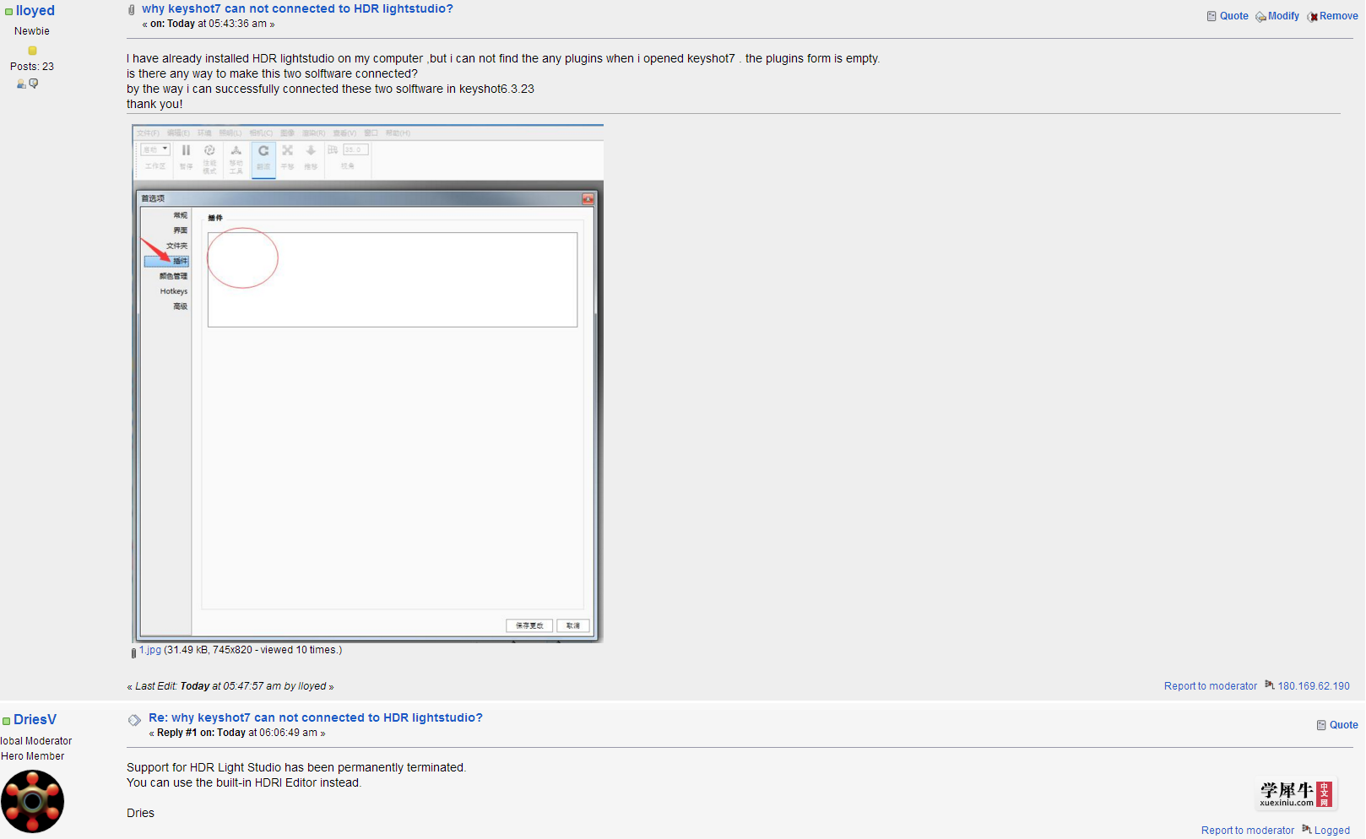1366x839 pixels.
Task: Open lloyed's user profile link
Action: tap(35, 11)
